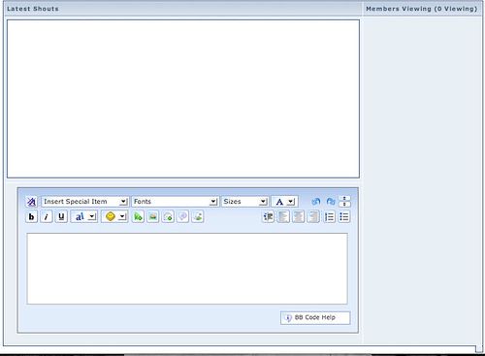Toggle underline text formatting
Screen dimensions: 485x356
(61, 216)
